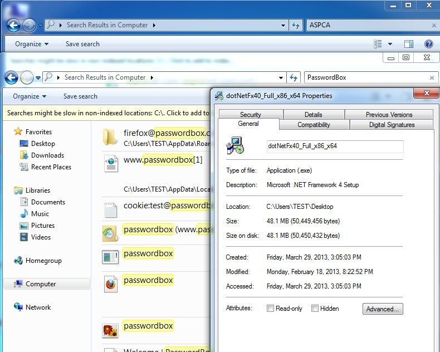The height and width of the screenshot is (352, 440).
Task: Switch to the Details tab
Action: pyautogui.click(x=314, y=115)
